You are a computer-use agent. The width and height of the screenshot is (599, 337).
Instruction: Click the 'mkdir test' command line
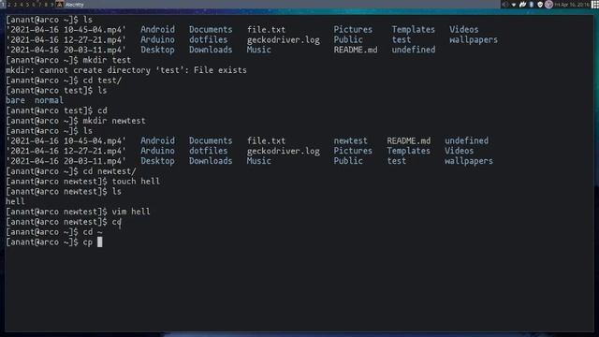tap(107, 60)
